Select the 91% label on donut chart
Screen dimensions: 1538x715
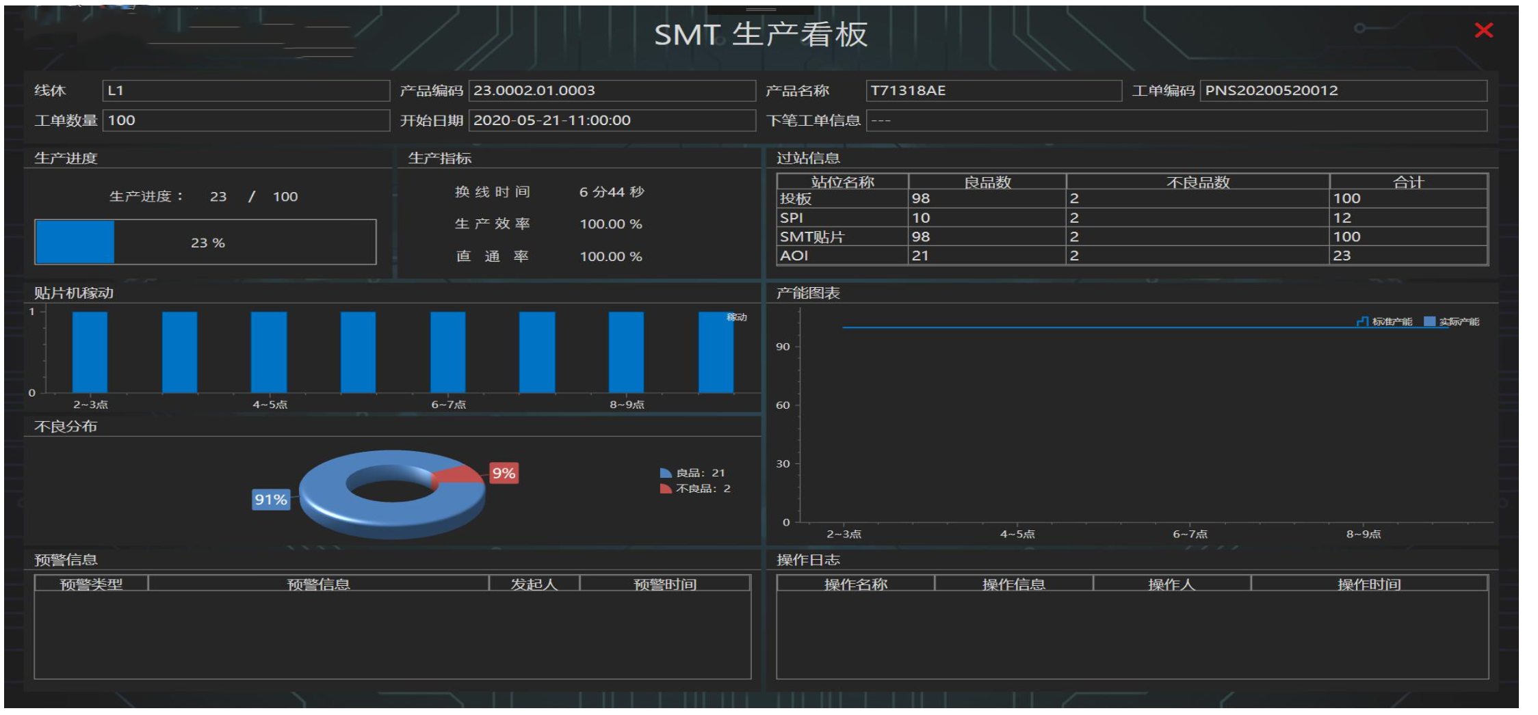271,500
